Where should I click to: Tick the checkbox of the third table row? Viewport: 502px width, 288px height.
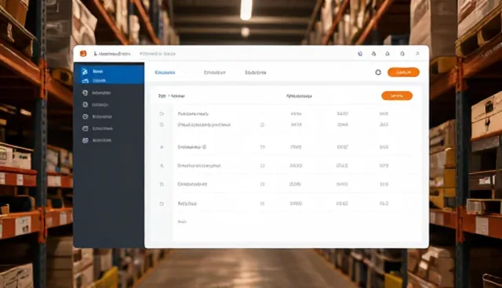(162, 147)
